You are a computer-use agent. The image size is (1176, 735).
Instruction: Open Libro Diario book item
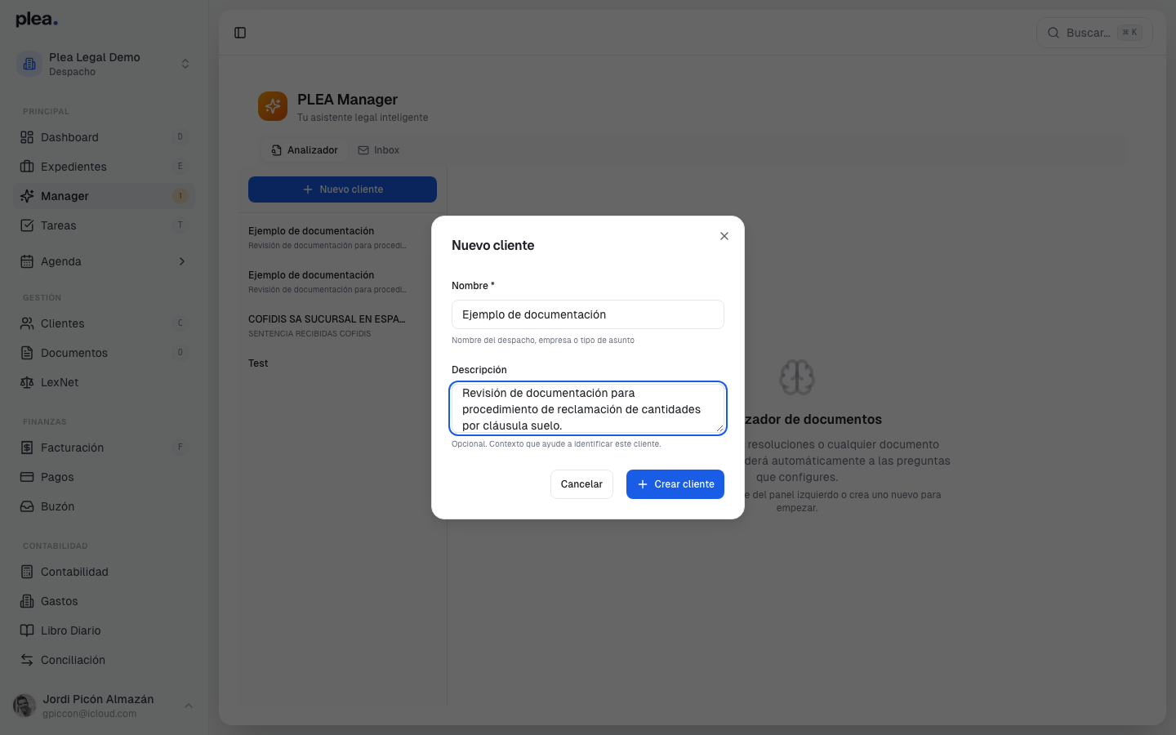(105, 630)
